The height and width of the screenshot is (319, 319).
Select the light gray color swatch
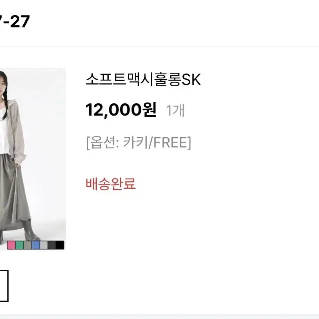44,245
